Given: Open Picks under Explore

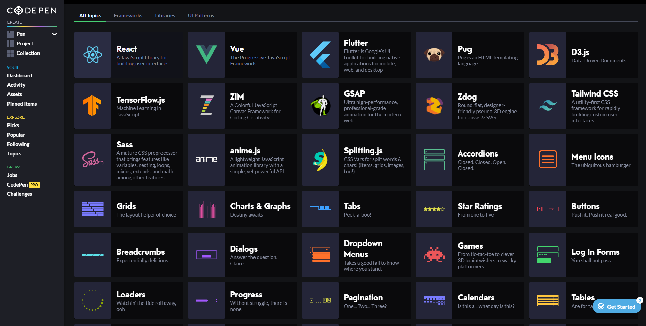Looking at the screenshot, I should click(x=13, y=125).
